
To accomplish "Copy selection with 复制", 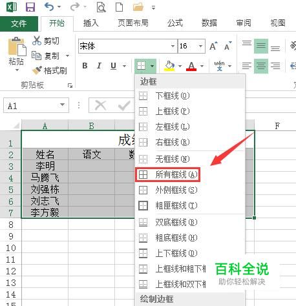I will tap(45, 56).
